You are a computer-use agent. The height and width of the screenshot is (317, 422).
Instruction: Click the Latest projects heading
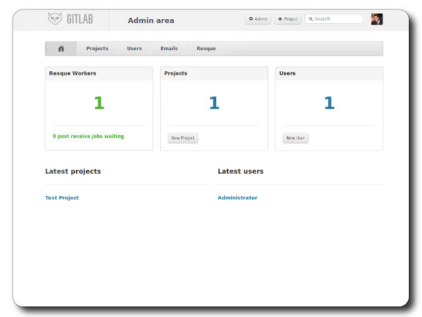click(73, 171)
